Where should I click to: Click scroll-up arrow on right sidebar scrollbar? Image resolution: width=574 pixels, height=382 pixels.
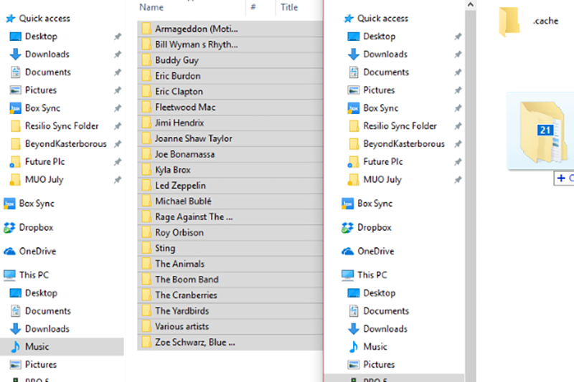coord(470,4)
